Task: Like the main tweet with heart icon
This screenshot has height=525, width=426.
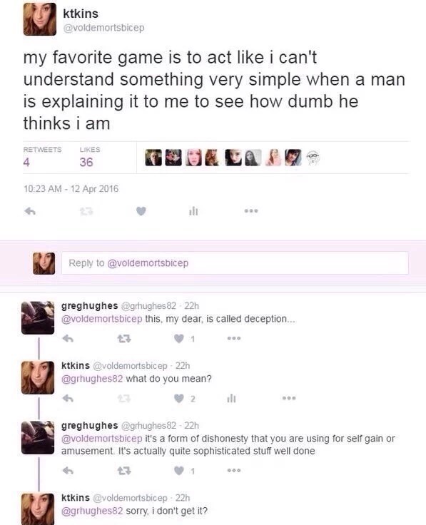Action: (x=141, y=211)
